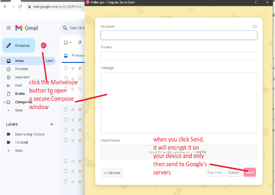The image size is (275, 195).
Task: Click the Gmail Compose button
Action: click(18, 46)
